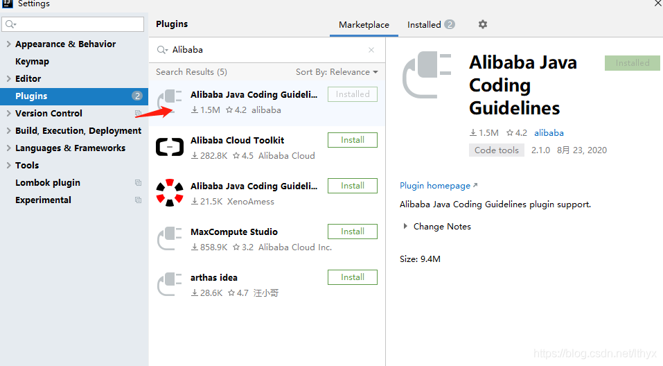663x366 pixels.
Task: Expand the Version Control node
Action: tap(8, 114)
